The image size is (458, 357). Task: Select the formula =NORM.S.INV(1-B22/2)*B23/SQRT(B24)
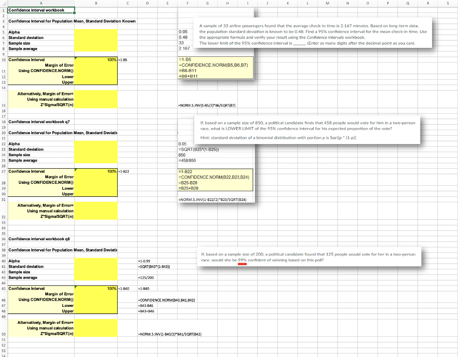(212, 200)
